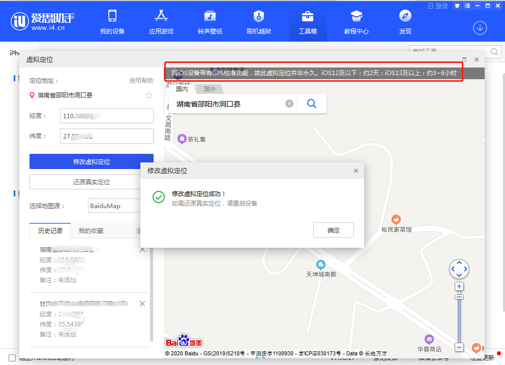
Task: Switch to the 国外 map tab
Action: [210, 89]
